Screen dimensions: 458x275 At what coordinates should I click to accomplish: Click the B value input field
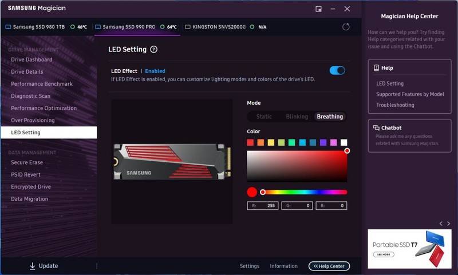[x=331, y=206]
